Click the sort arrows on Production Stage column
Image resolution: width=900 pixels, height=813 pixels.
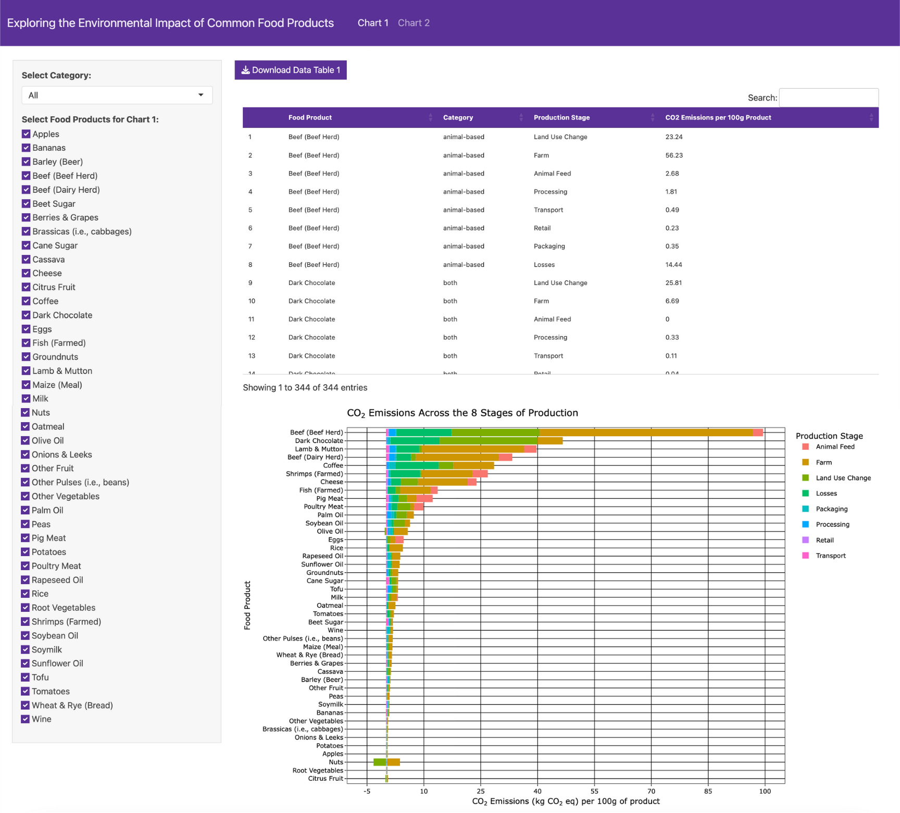pyautogui.click(x=653, y=118)
